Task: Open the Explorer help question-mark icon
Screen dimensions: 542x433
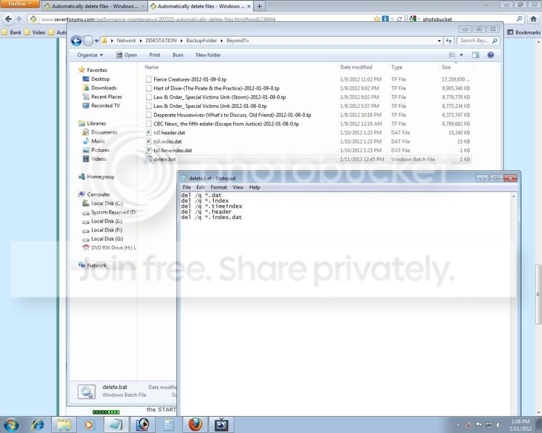Action: (x=491, y=55)
